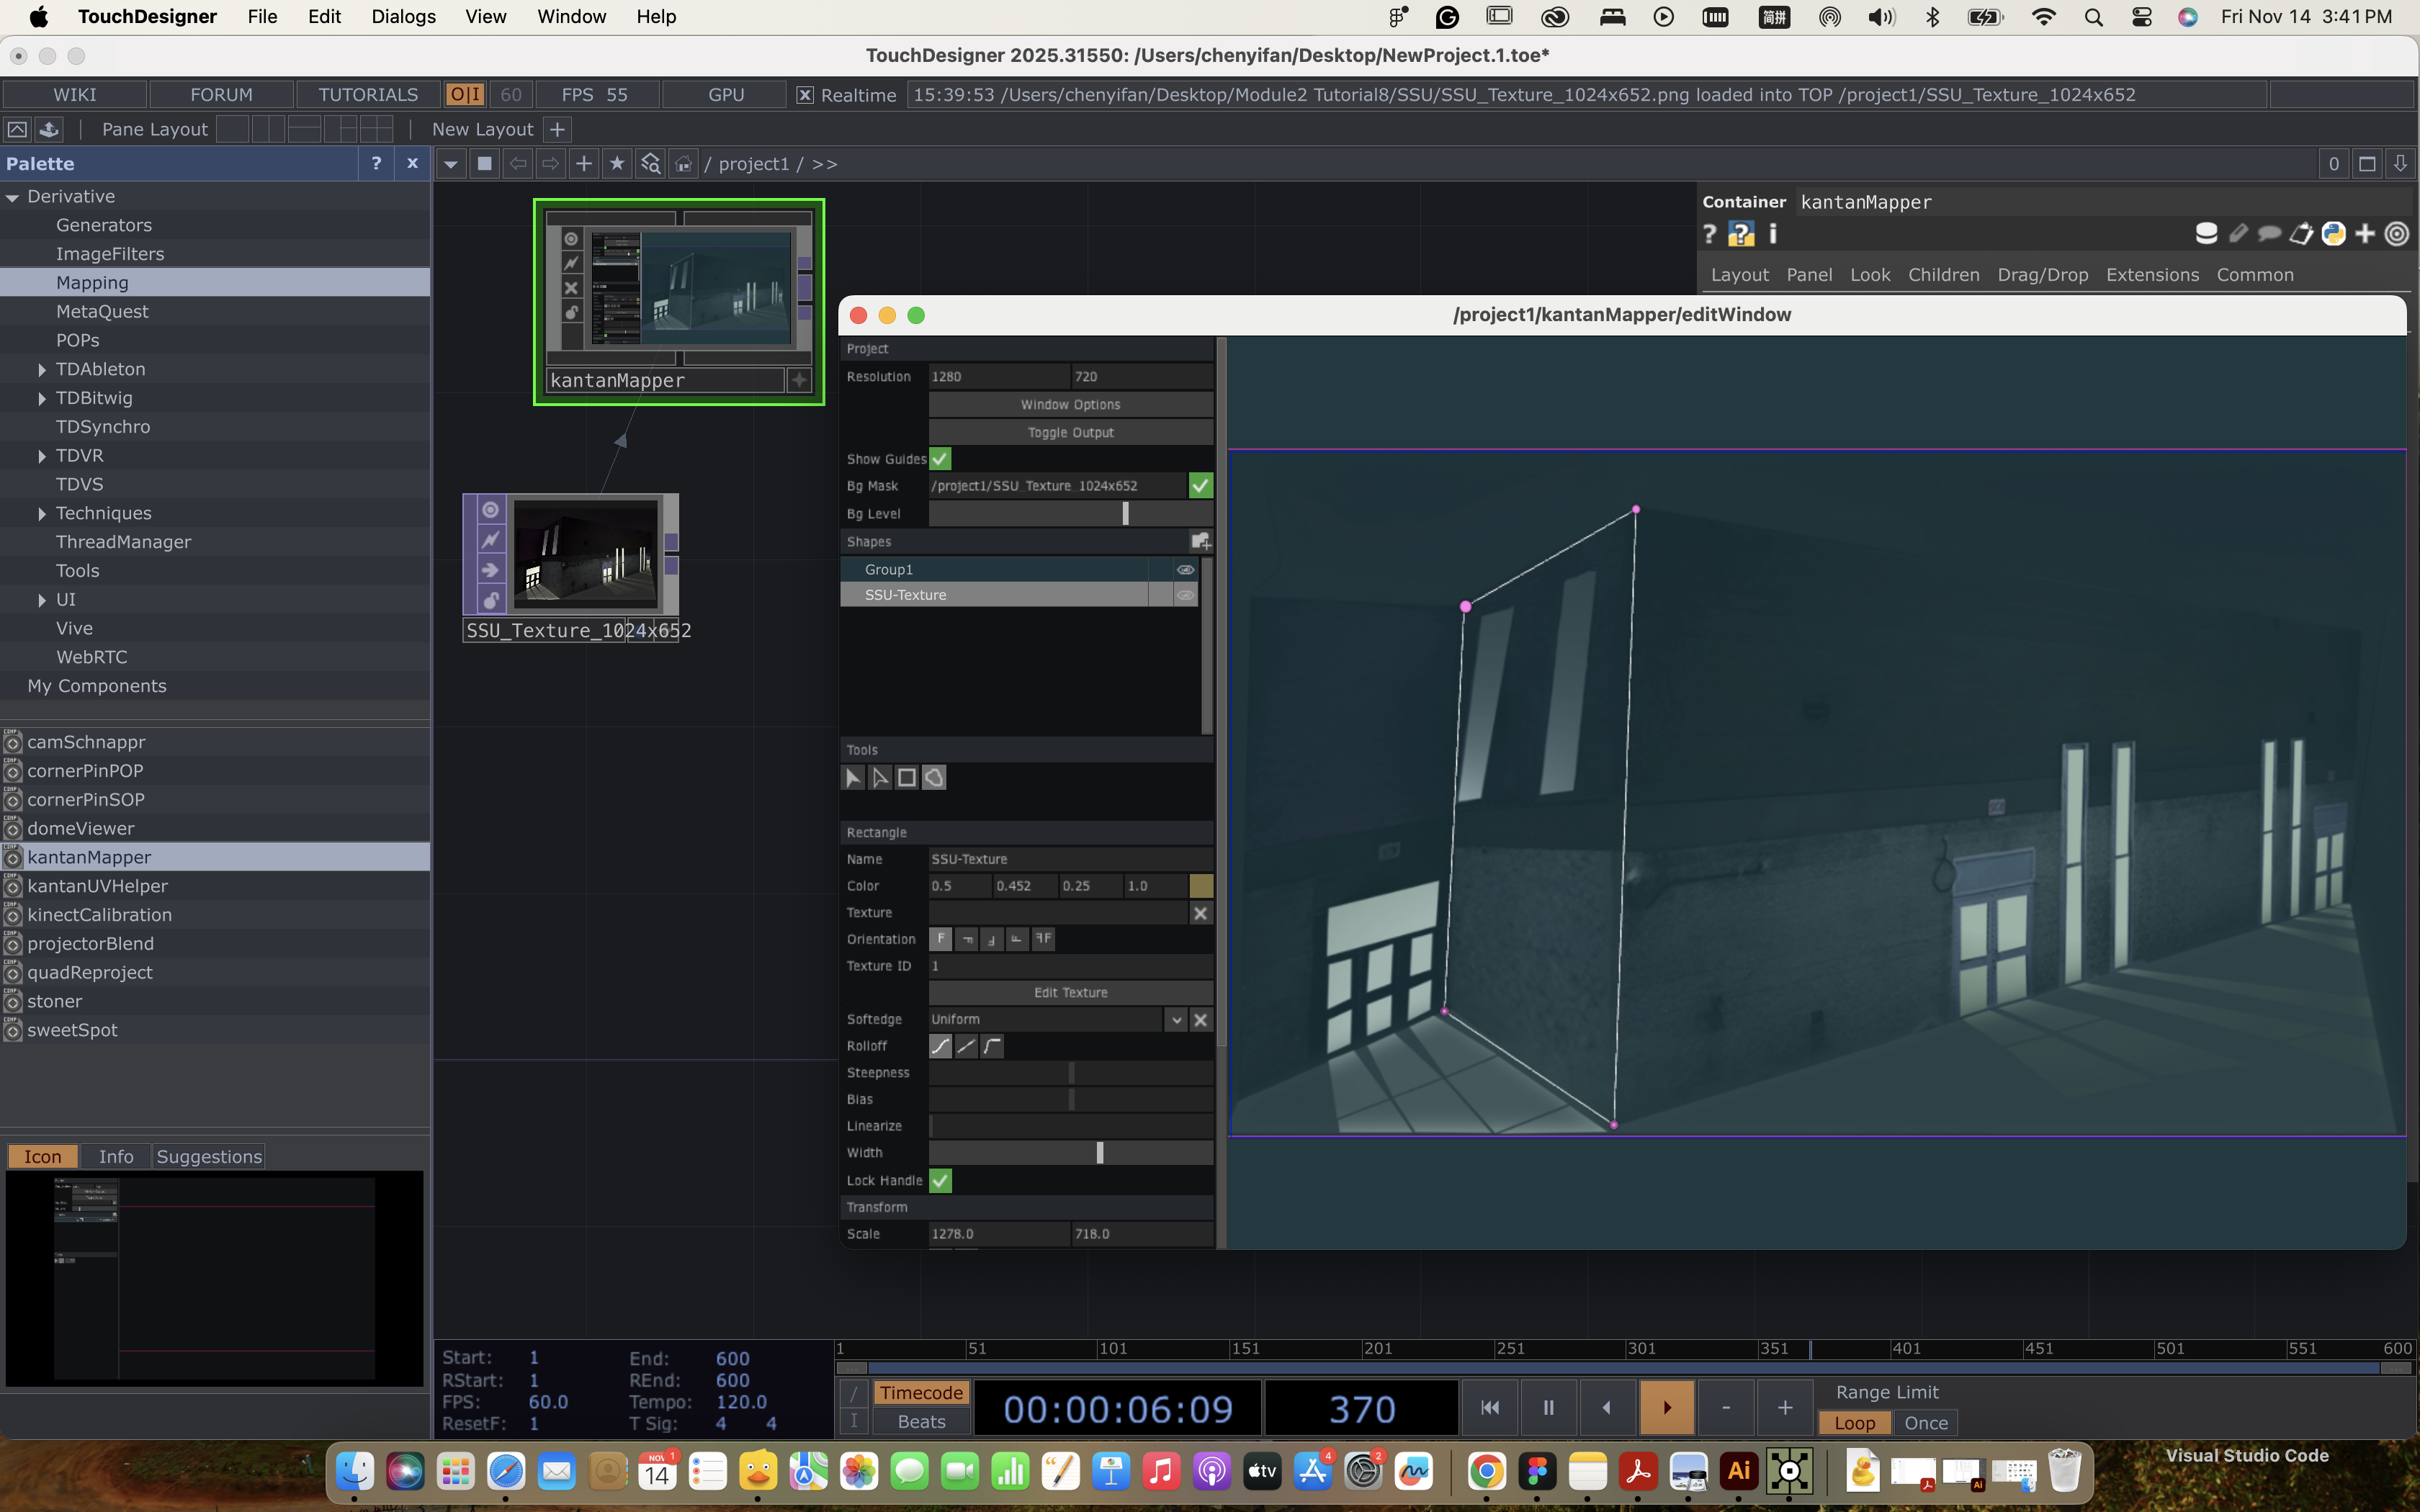The width and height of the screenshot is (2420, 1512).
Task: Select the rectangle shape tool
Action: pyautogui.click(x=907, y=777)
